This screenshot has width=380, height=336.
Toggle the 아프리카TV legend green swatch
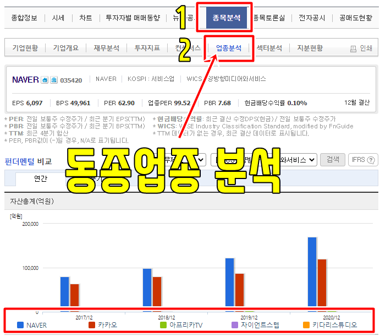point(163,325)
